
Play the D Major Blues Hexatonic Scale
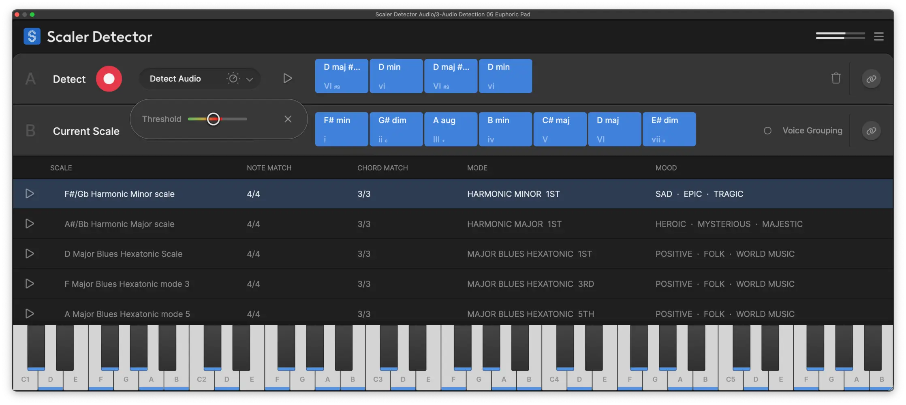[x=30, y=254]
